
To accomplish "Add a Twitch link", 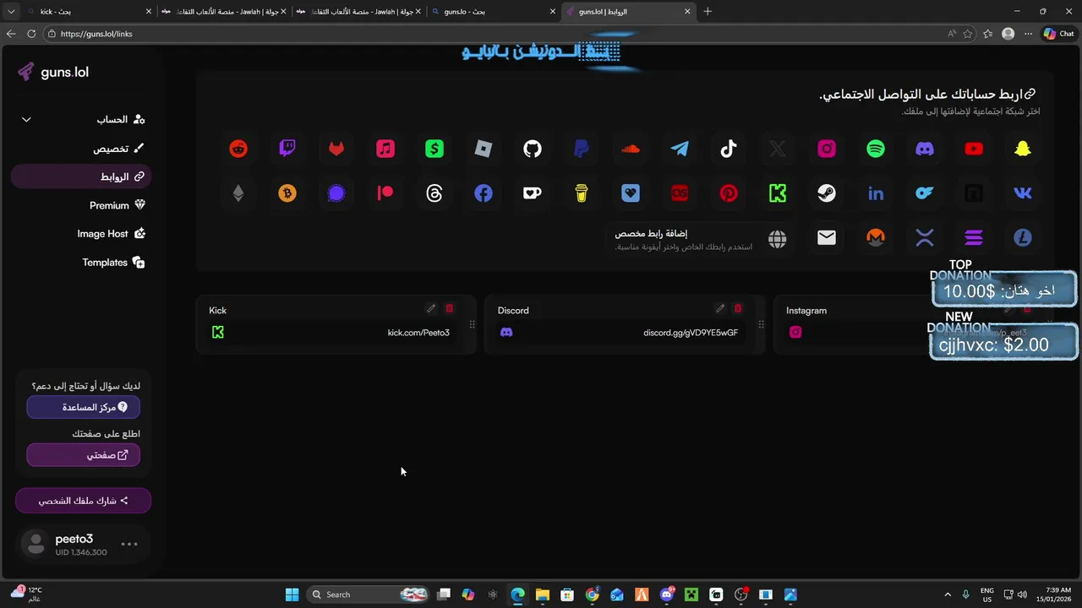I will pyautogui.click(x=287, y=149).
